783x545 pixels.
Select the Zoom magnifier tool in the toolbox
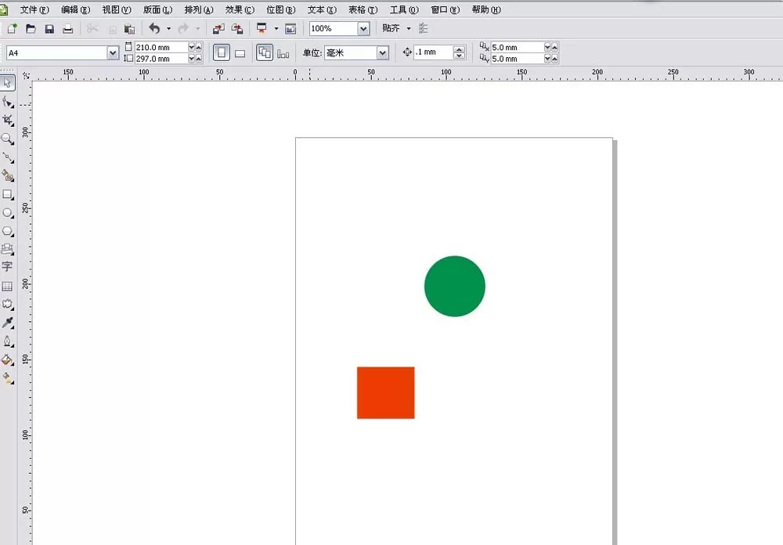(x=8, y=139)
